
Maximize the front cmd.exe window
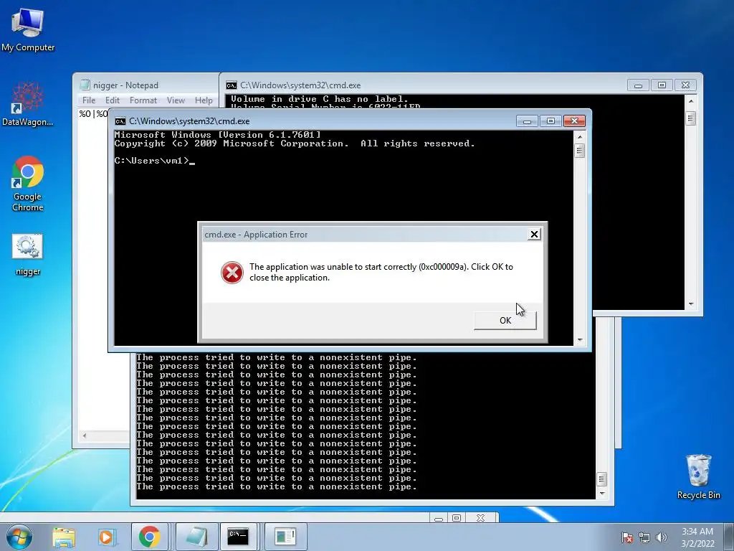click(x=550, y=121)
